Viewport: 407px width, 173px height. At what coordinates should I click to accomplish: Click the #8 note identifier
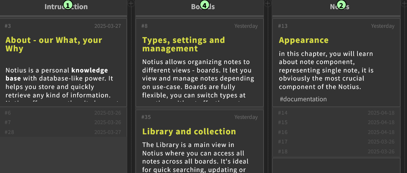[144, 26]
